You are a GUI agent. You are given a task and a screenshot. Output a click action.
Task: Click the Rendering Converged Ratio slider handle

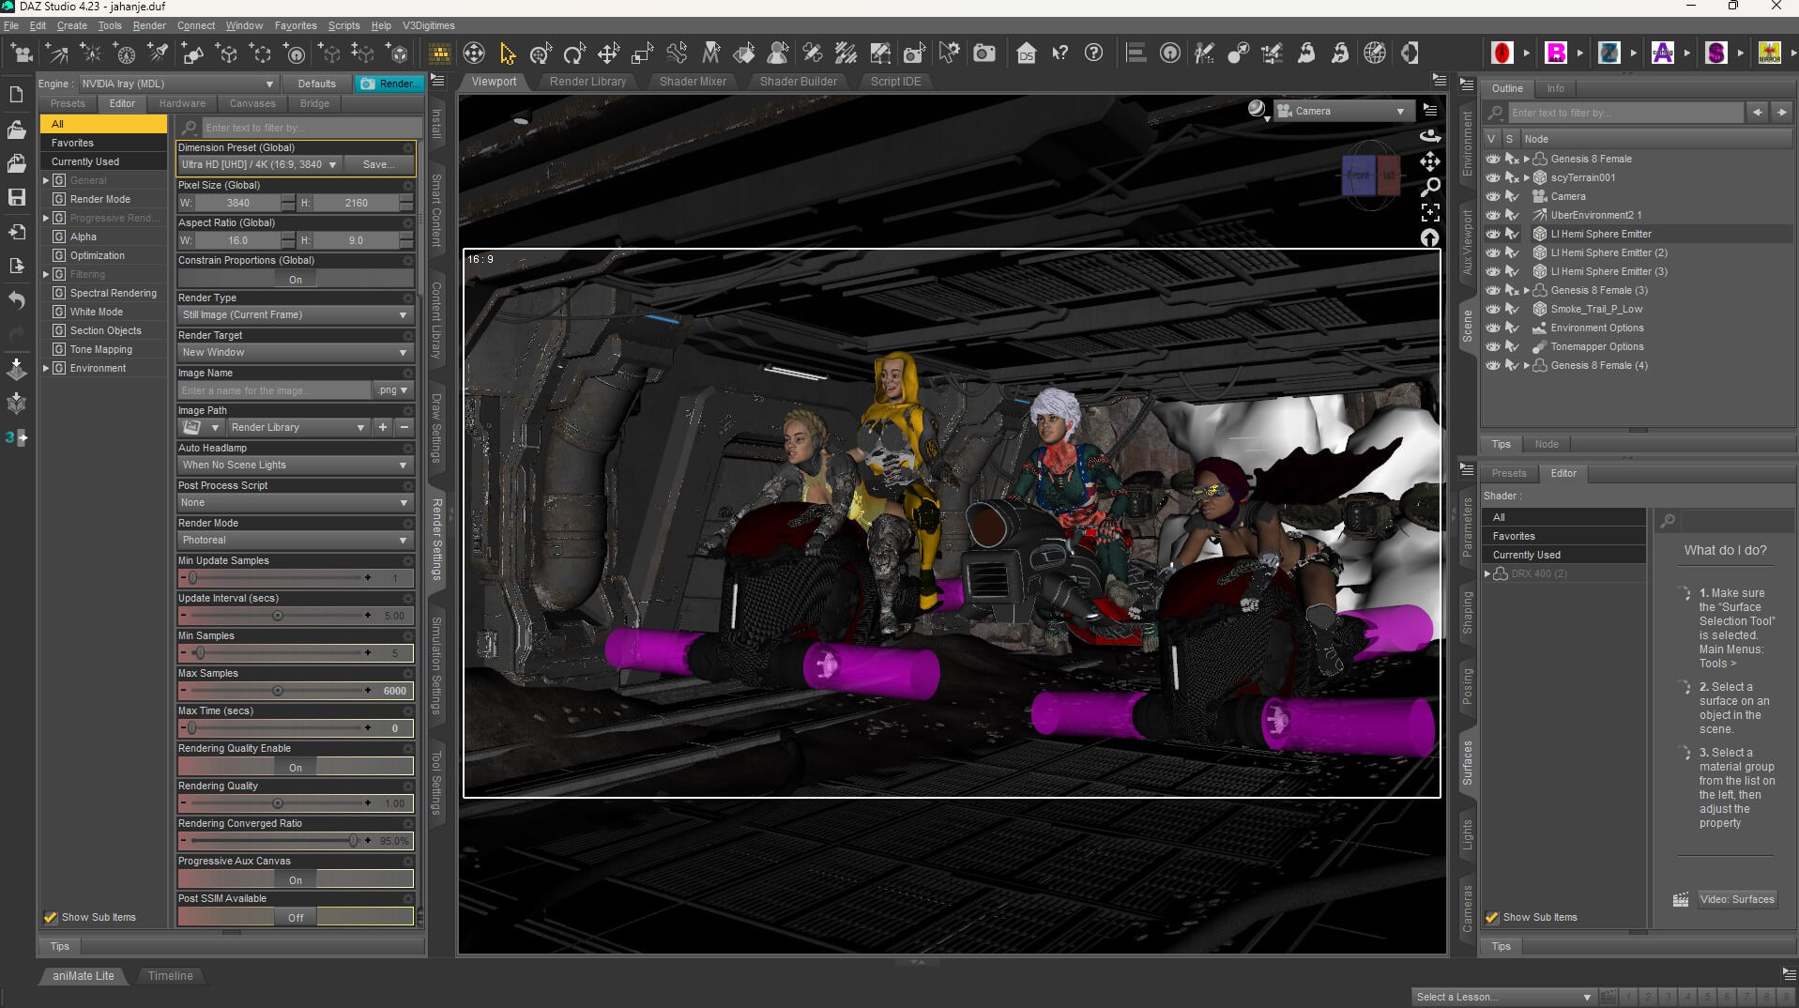point(353,841)
